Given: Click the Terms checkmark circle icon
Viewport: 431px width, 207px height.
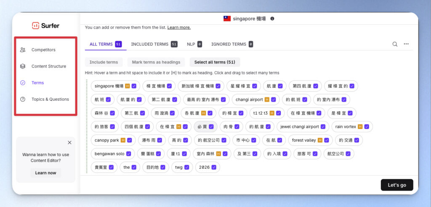Looking at the screenshot, I should [23, 83].
